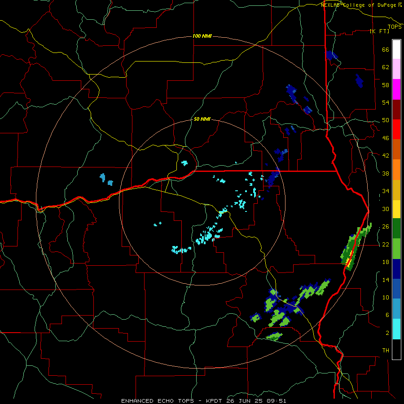Click the [K FT] units label
The height and width of the screenshot is (404, 404).
click(379, 31)
